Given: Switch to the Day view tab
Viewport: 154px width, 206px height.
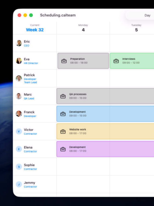Looking at the screenshot, I should click(147, 15).
